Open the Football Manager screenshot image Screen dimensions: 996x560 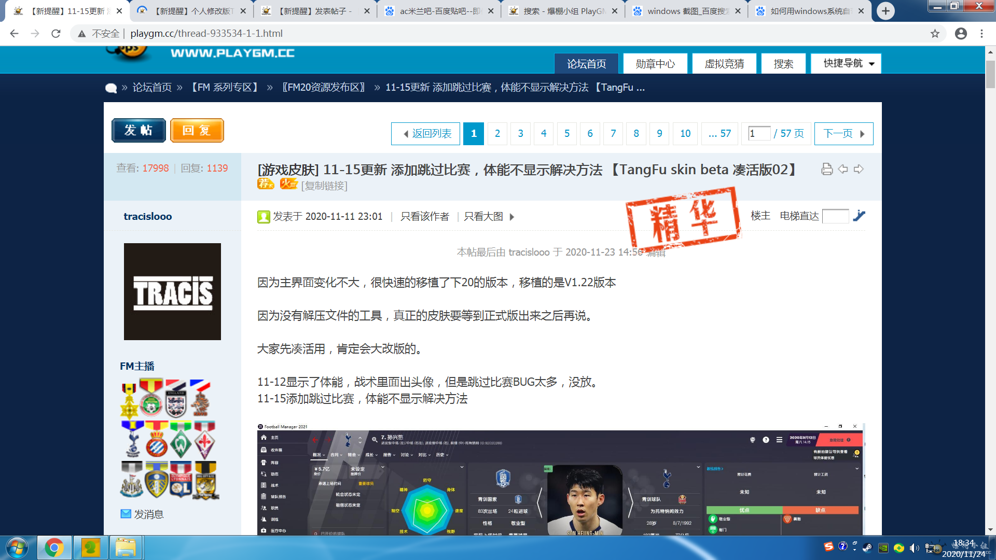(560, 479)
